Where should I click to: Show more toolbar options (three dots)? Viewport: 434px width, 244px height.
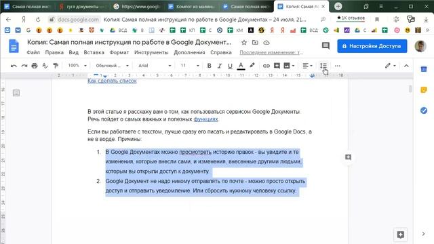pyautogui.click(x=338, y=66)
